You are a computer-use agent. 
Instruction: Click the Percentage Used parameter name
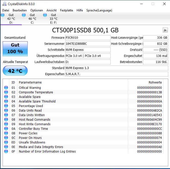(x=31, y=106)
